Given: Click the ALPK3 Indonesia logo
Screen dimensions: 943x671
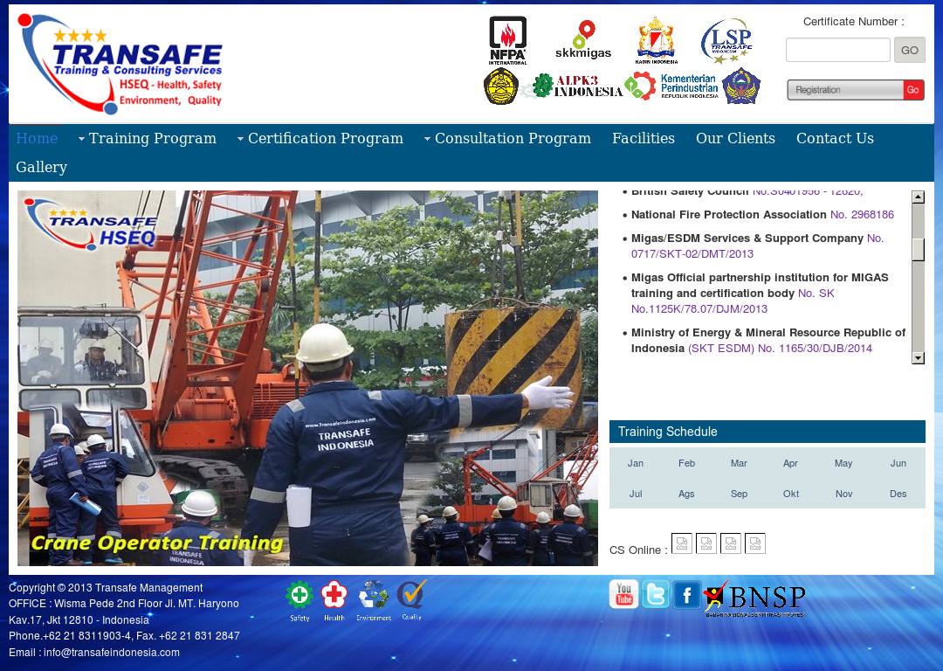Looking at the screenshot, I should pos(580,87).
